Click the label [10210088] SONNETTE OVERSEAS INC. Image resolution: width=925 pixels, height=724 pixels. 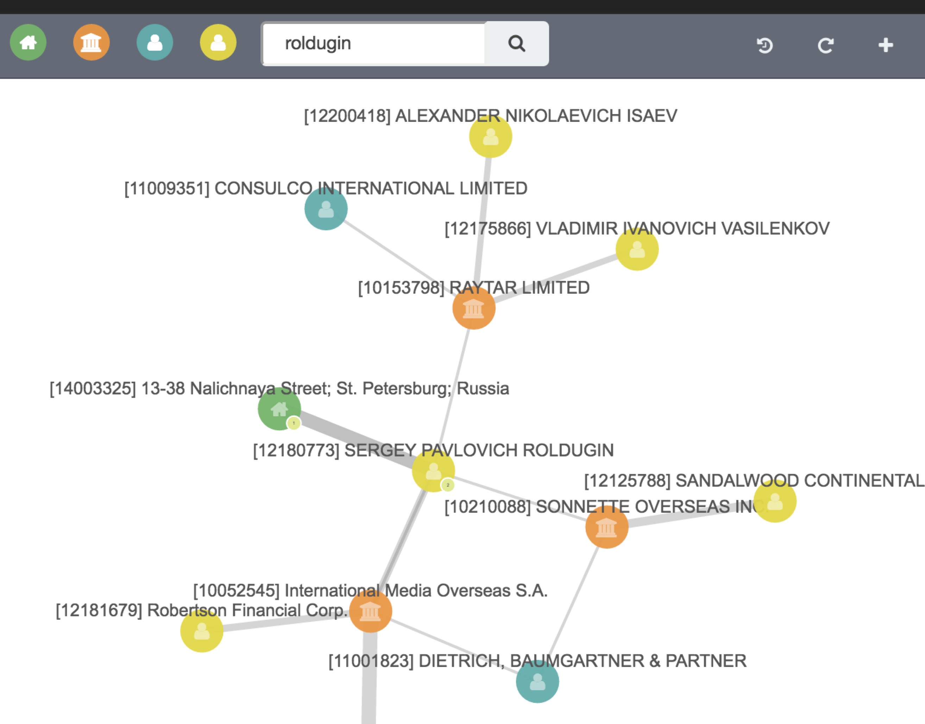[607, 506]
